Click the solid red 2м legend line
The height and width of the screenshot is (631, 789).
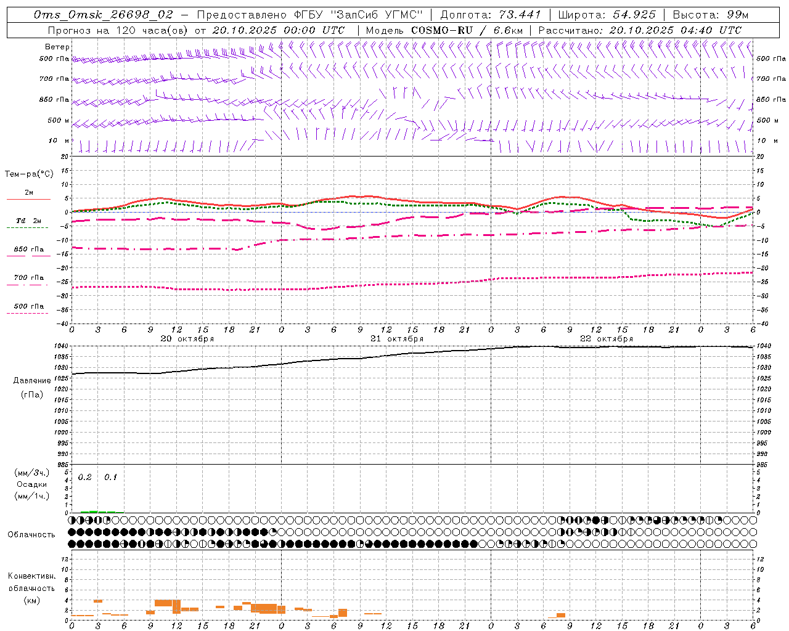click(x=28, y=199)
